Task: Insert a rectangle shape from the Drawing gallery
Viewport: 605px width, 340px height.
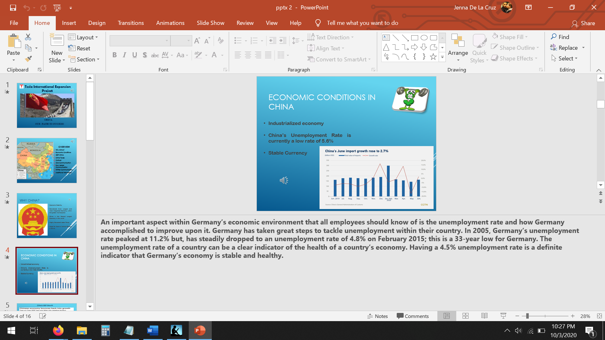Action: tap(414, 37)
